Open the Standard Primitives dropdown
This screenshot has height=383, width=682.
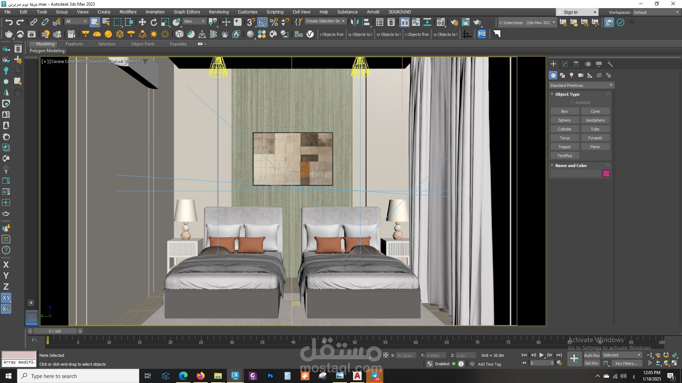tap(581, 85)
